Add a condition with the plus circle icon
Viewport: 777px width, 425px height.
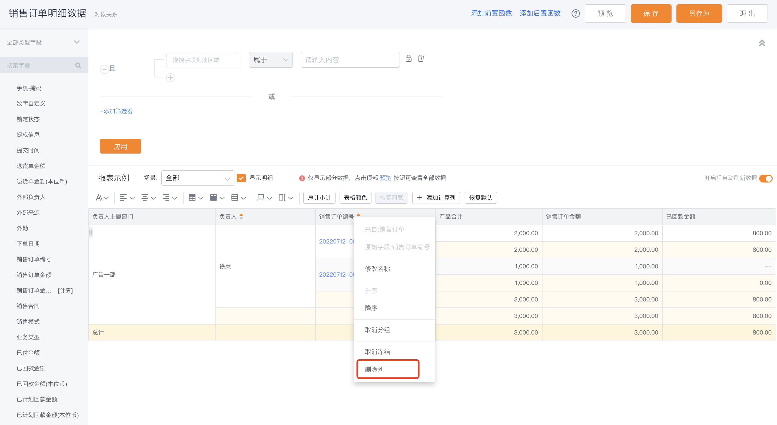pyautogui.click(x=171, y=78)
